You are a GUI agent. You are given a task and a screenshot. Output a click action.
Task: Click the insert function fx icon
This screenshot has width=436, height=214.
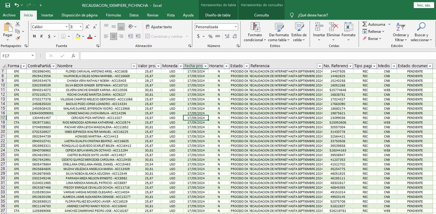pos(73,56)
